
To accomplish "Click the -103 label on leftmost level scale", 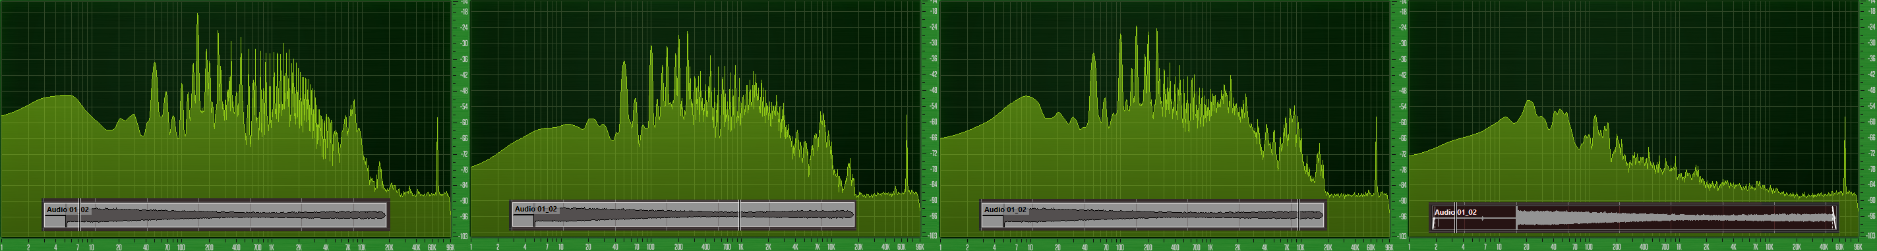I will 463,236.
